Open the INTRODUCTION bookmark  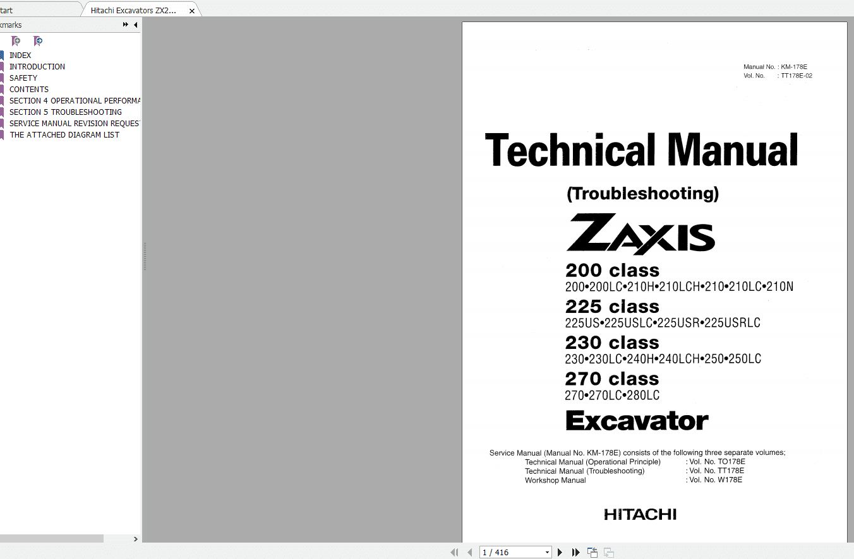[37, 67]
